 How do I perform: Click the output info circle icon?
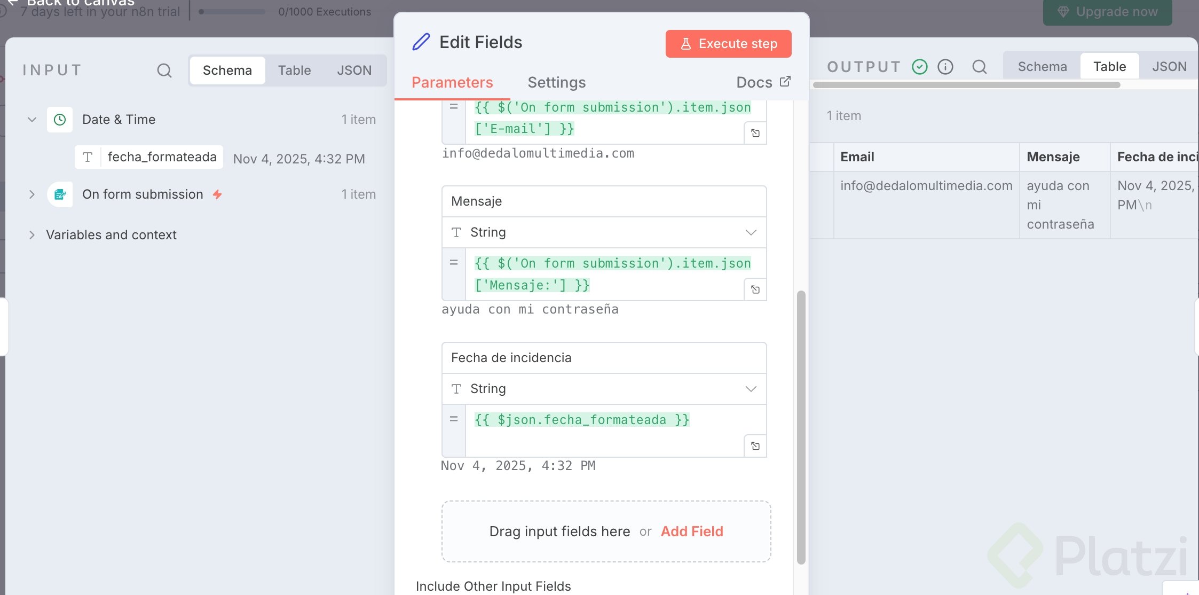tap(945, 67)
